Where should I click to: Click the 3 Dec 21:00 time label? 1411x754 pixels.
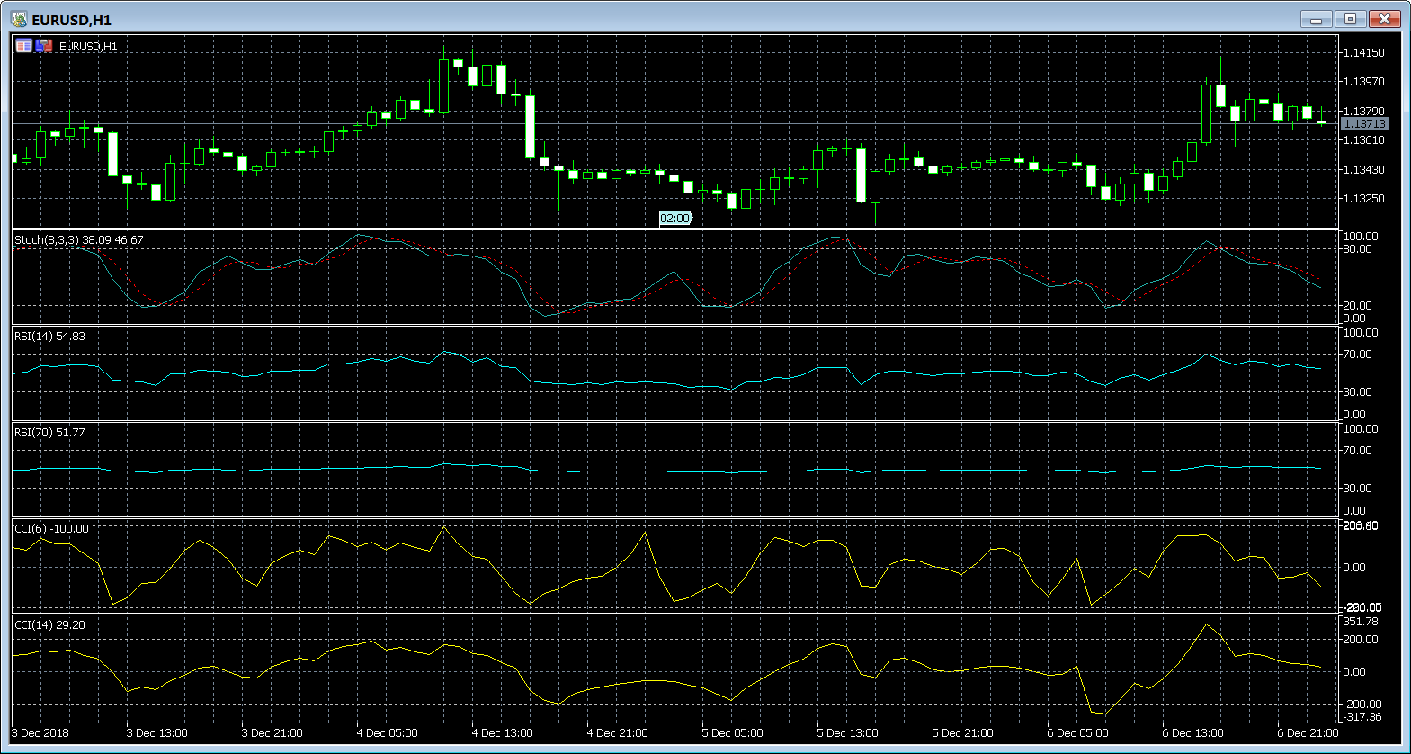272,733
